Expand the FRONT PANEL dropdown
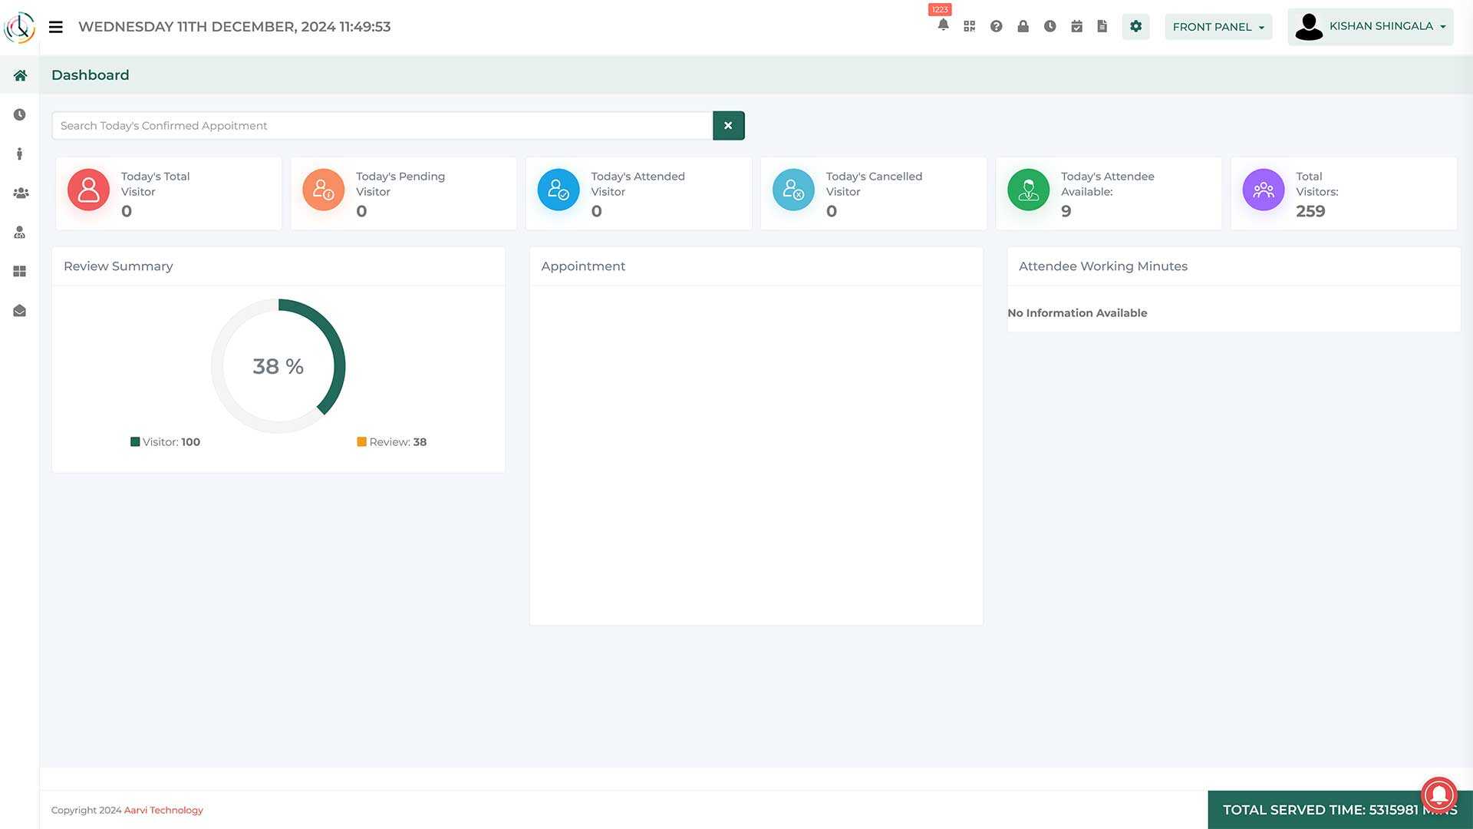This screenshot has height=829, width=1473. point(1218,27)
